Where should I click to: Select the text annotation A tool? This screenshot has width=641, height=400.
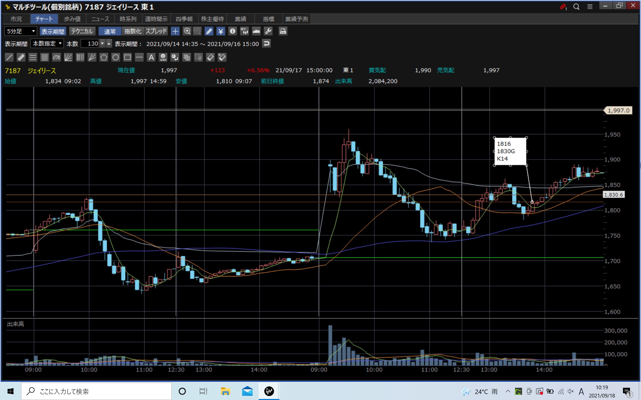(151, 57)
